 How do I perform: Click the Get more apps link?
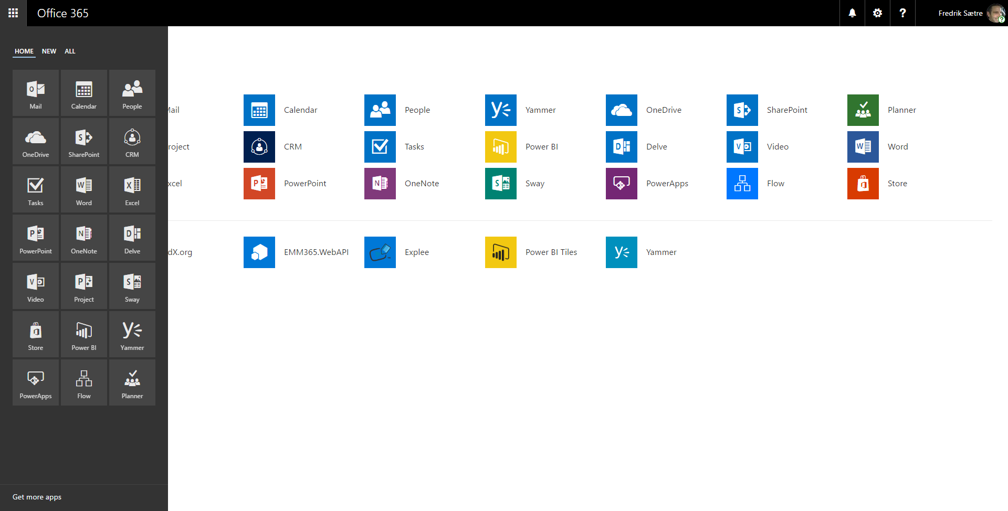pyautogui.click(x=37, y=497)
